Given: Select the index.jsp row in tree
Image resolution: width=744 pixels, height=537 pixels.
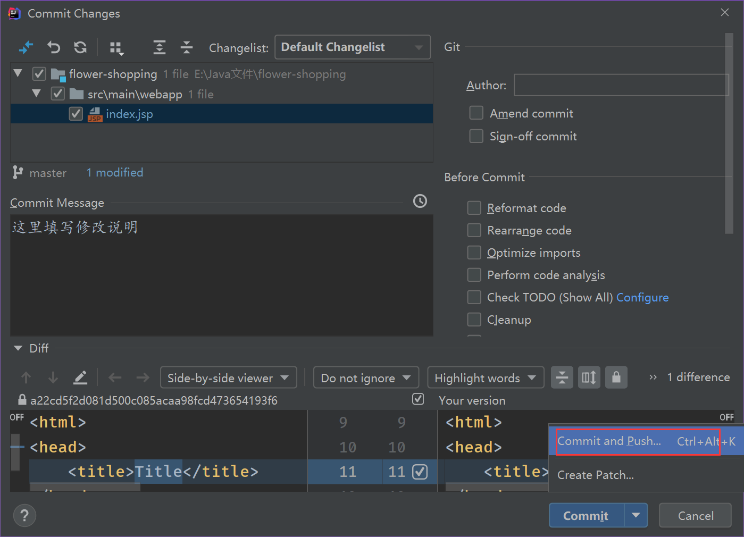Looking at the screenshot, I should (222, 114).
